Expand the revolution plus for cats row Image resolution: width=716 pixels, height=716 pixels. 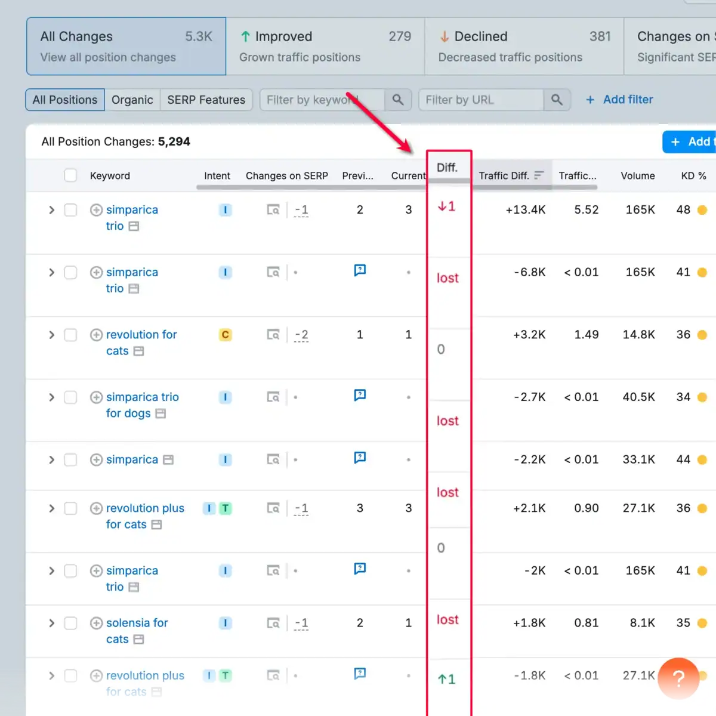point(51,508)
